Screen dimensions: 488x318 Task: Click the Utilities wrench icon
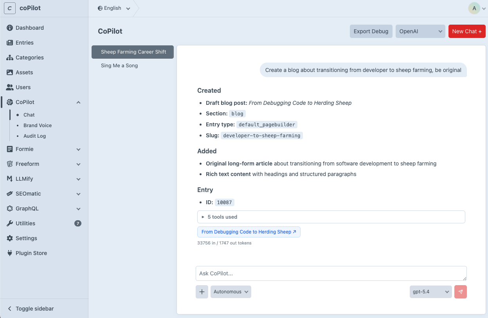click(x=10, y=223)
